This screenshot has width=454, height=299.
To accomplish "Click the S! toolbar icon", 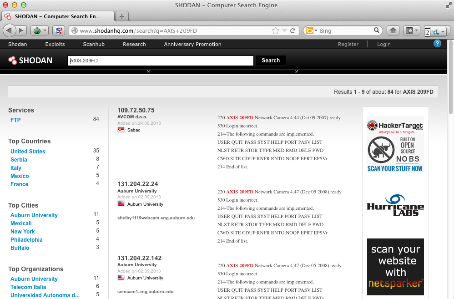I will [x=59, y=30].
